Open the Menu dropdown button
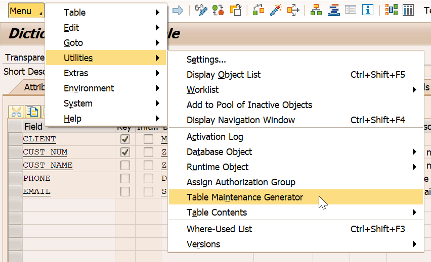Image resolution: width=431 pixels, height=262 pixels. (x=26, y=11)
